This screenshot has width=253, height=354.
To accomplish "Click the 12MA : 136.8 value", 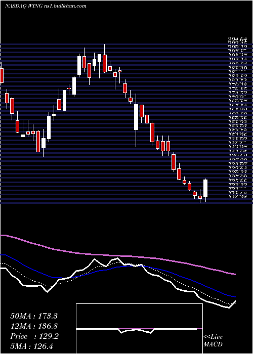I will coord(34,326).
